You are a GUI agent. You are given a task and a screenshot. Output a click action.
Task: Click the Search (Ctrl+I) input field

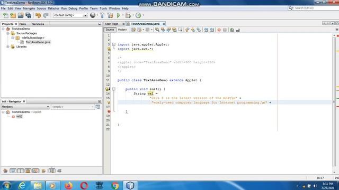point(316,8)
